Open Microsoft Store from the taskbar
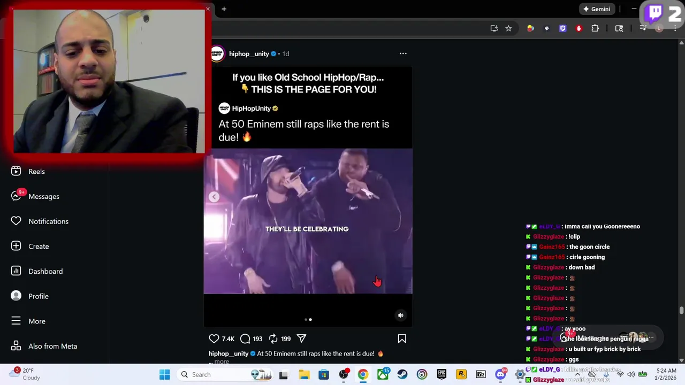Viewport: 685px width, 385px height. [x=323, y=374]
